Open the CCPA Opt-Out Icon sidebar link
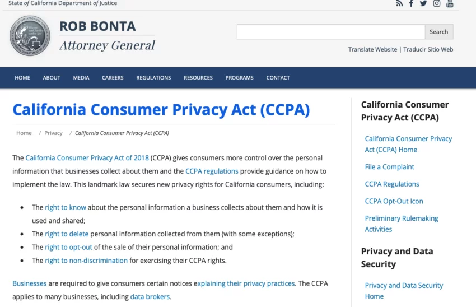476x307 pixels. point(394,201)
